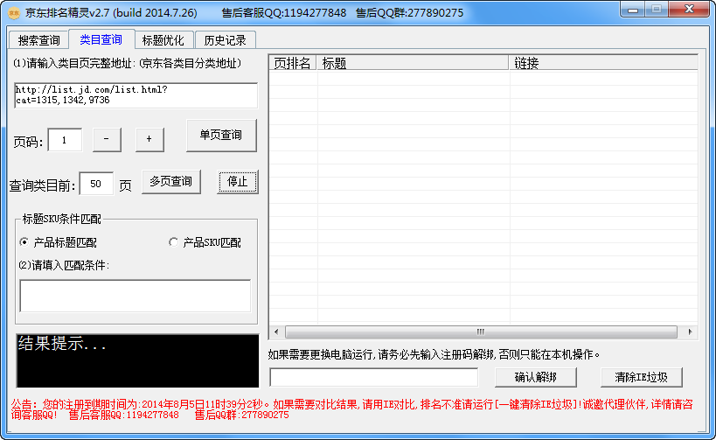
Task: Open the 标题优化 tab
Action: coord(163,40)
